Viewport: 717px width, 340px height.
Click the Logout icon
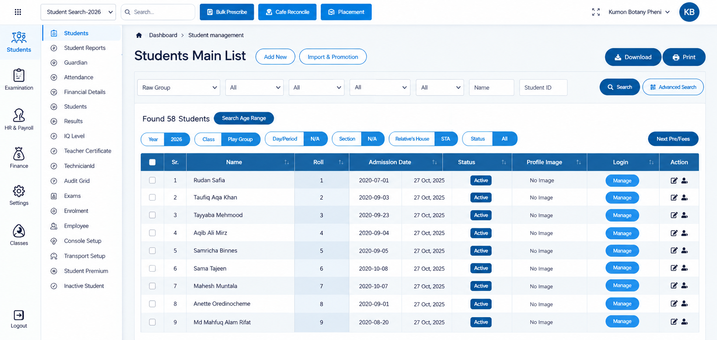tap(19, 315)
